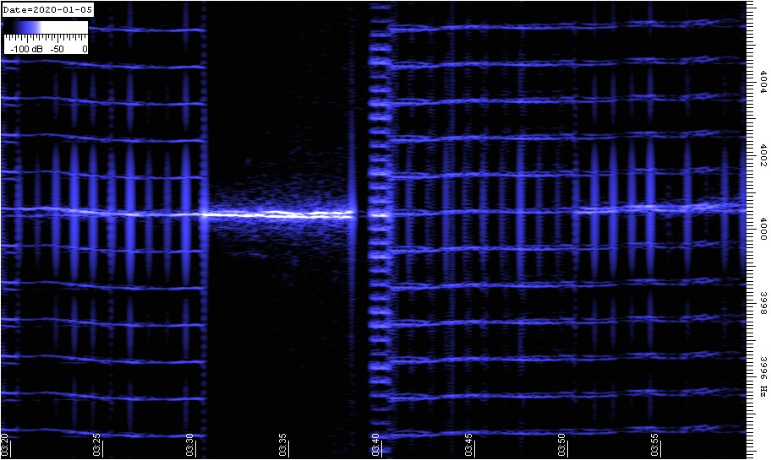
Task: Select the 03:40 time axis marker
Action: 375,445
